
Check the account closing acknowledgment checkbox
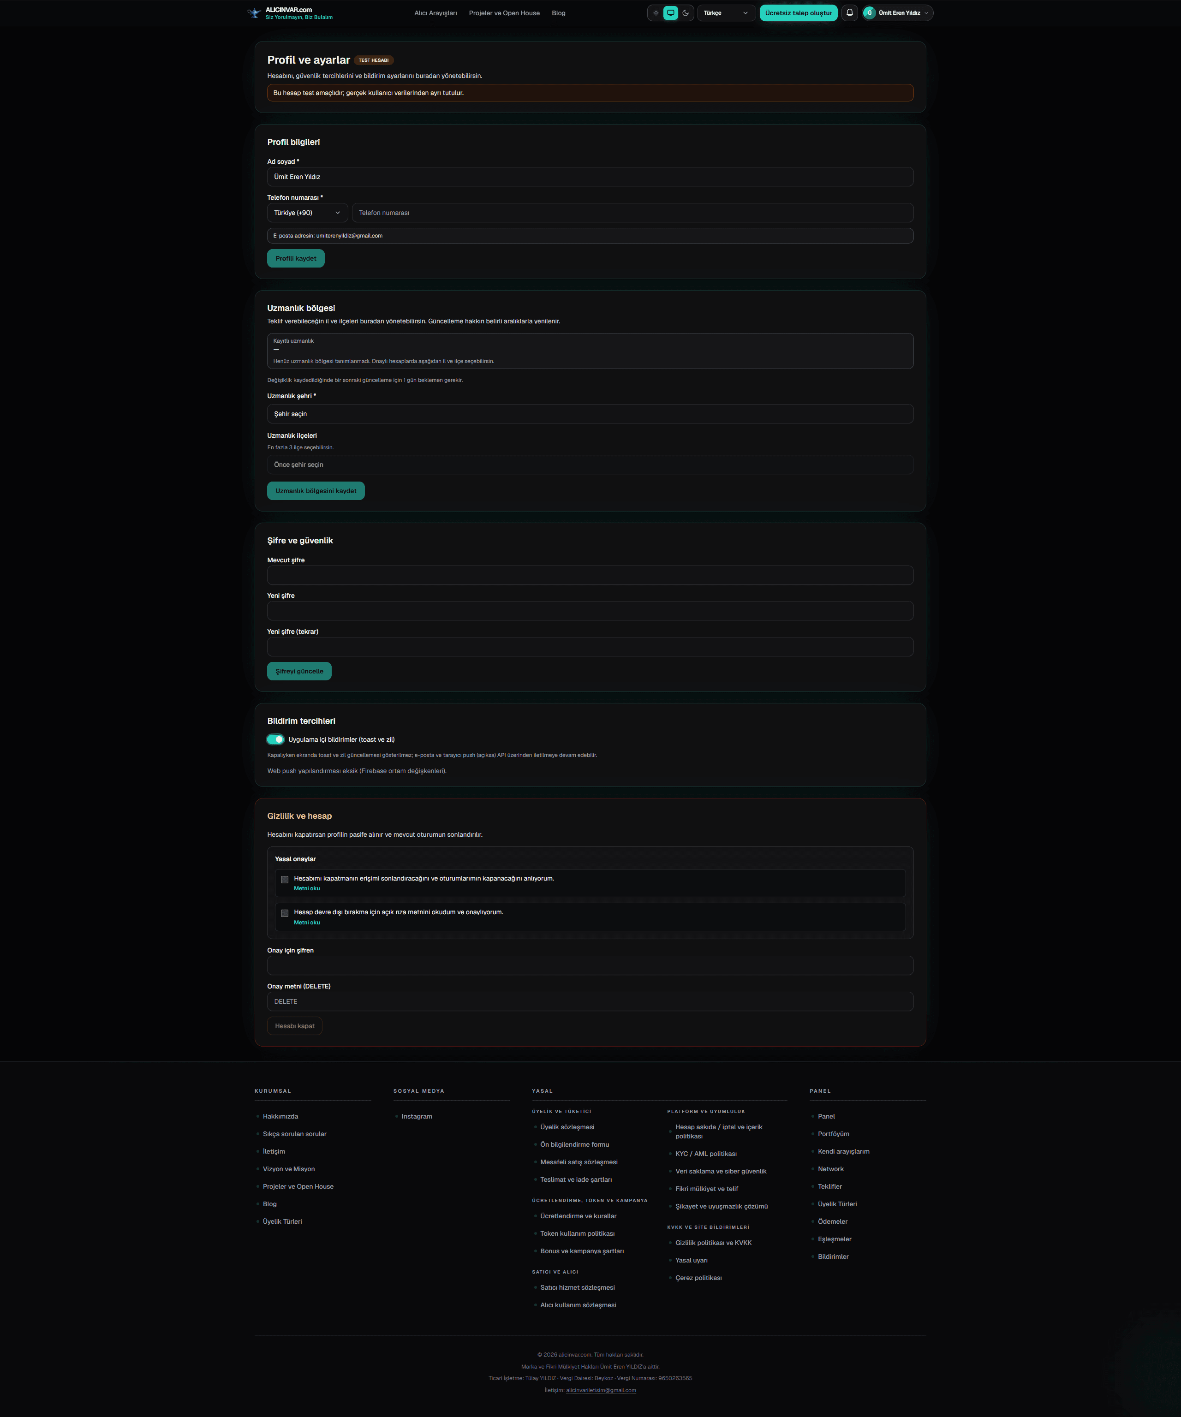(x=285, y=879)
